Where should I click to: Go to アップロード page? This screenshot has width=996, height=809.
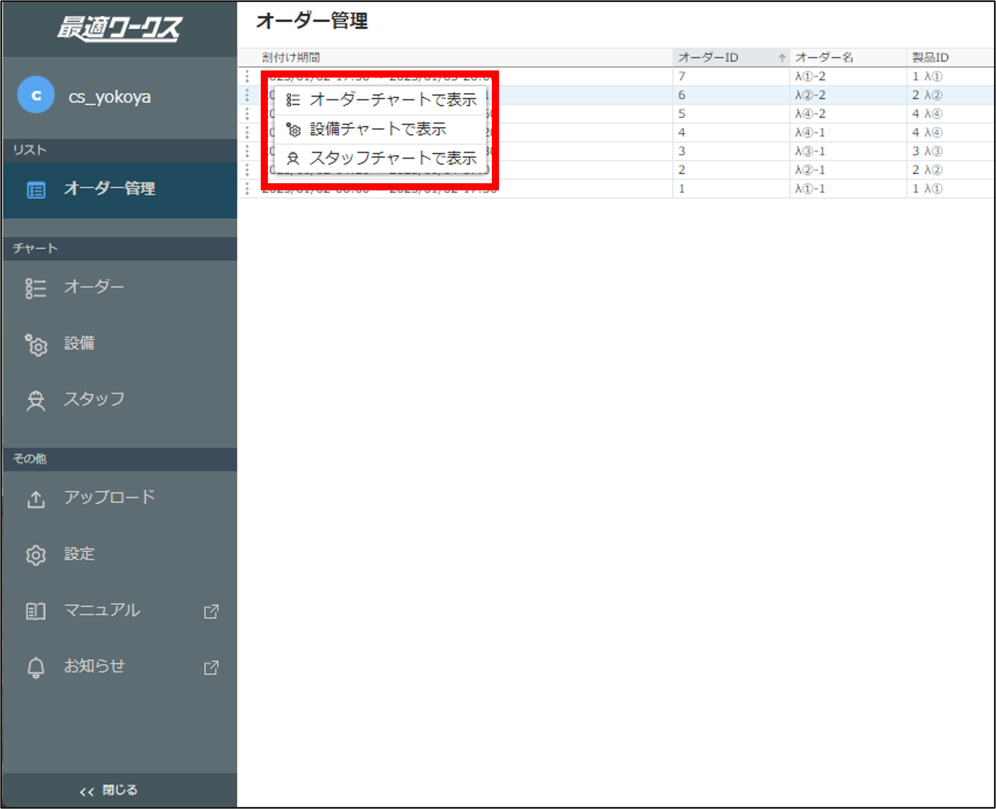(120, 498)
